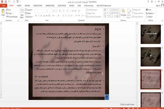The image size is (164, 109).
Task: Open the Paste button
Action: point(3,13)
